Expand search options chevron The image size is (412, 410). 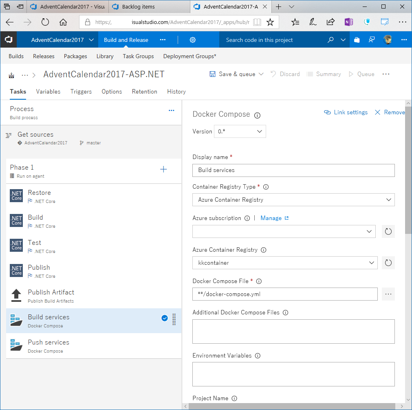point(343,40)
